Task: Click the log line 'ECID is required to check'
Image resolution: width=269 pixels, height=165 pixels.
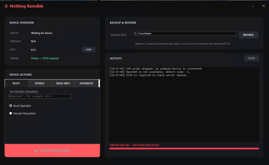Action: click(x=148, y=75)
